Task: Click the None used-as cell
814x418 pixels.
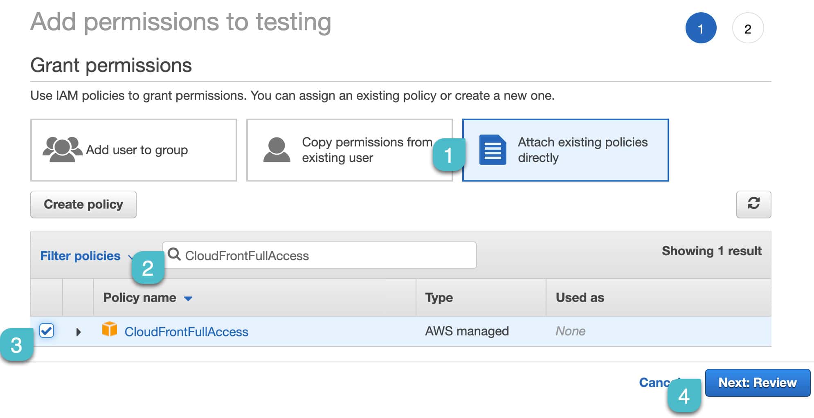Action: pos(570,331)
